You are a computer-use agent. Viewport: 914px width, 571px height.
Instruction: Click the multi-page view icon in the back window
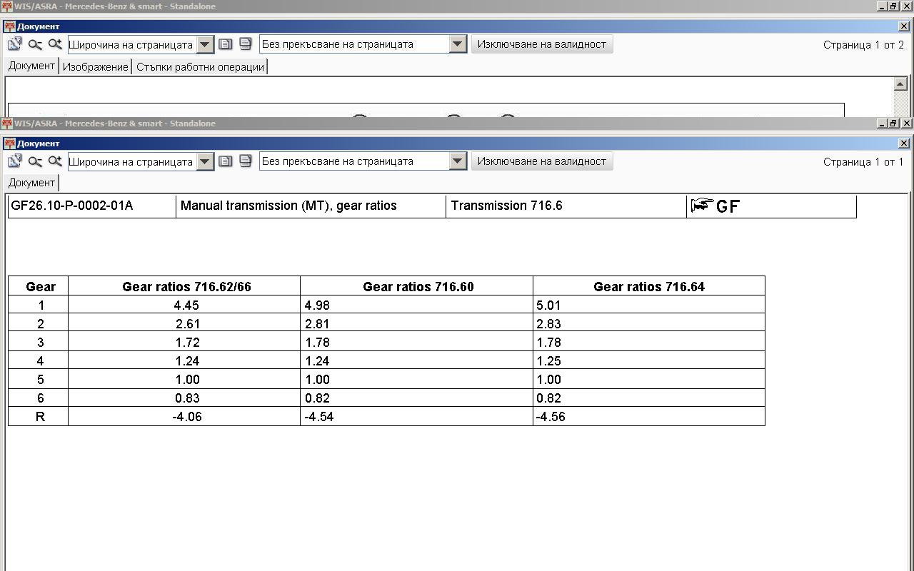(x=246, y=44)
